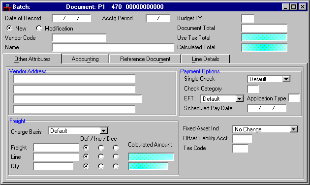Open the Fixed Asset Ind dropdown

(x=294, y=129)
